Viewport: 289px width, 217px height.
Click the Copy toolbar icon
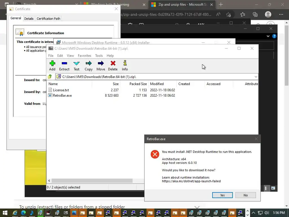[x=88, y=66]
